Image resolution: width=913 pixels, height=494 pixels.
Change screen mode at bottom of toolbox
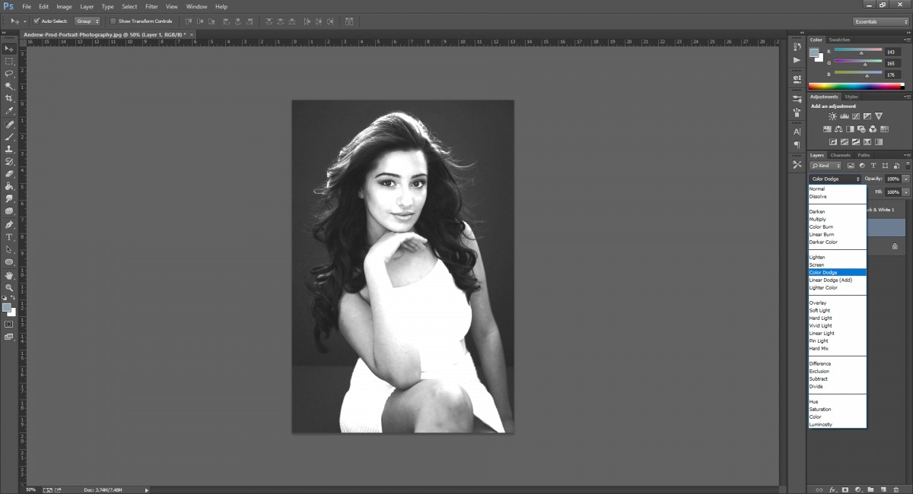[9, 336]
